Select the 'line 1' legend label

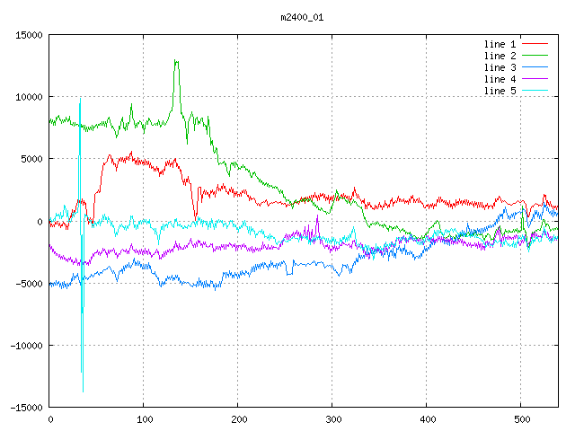(500, 44)
